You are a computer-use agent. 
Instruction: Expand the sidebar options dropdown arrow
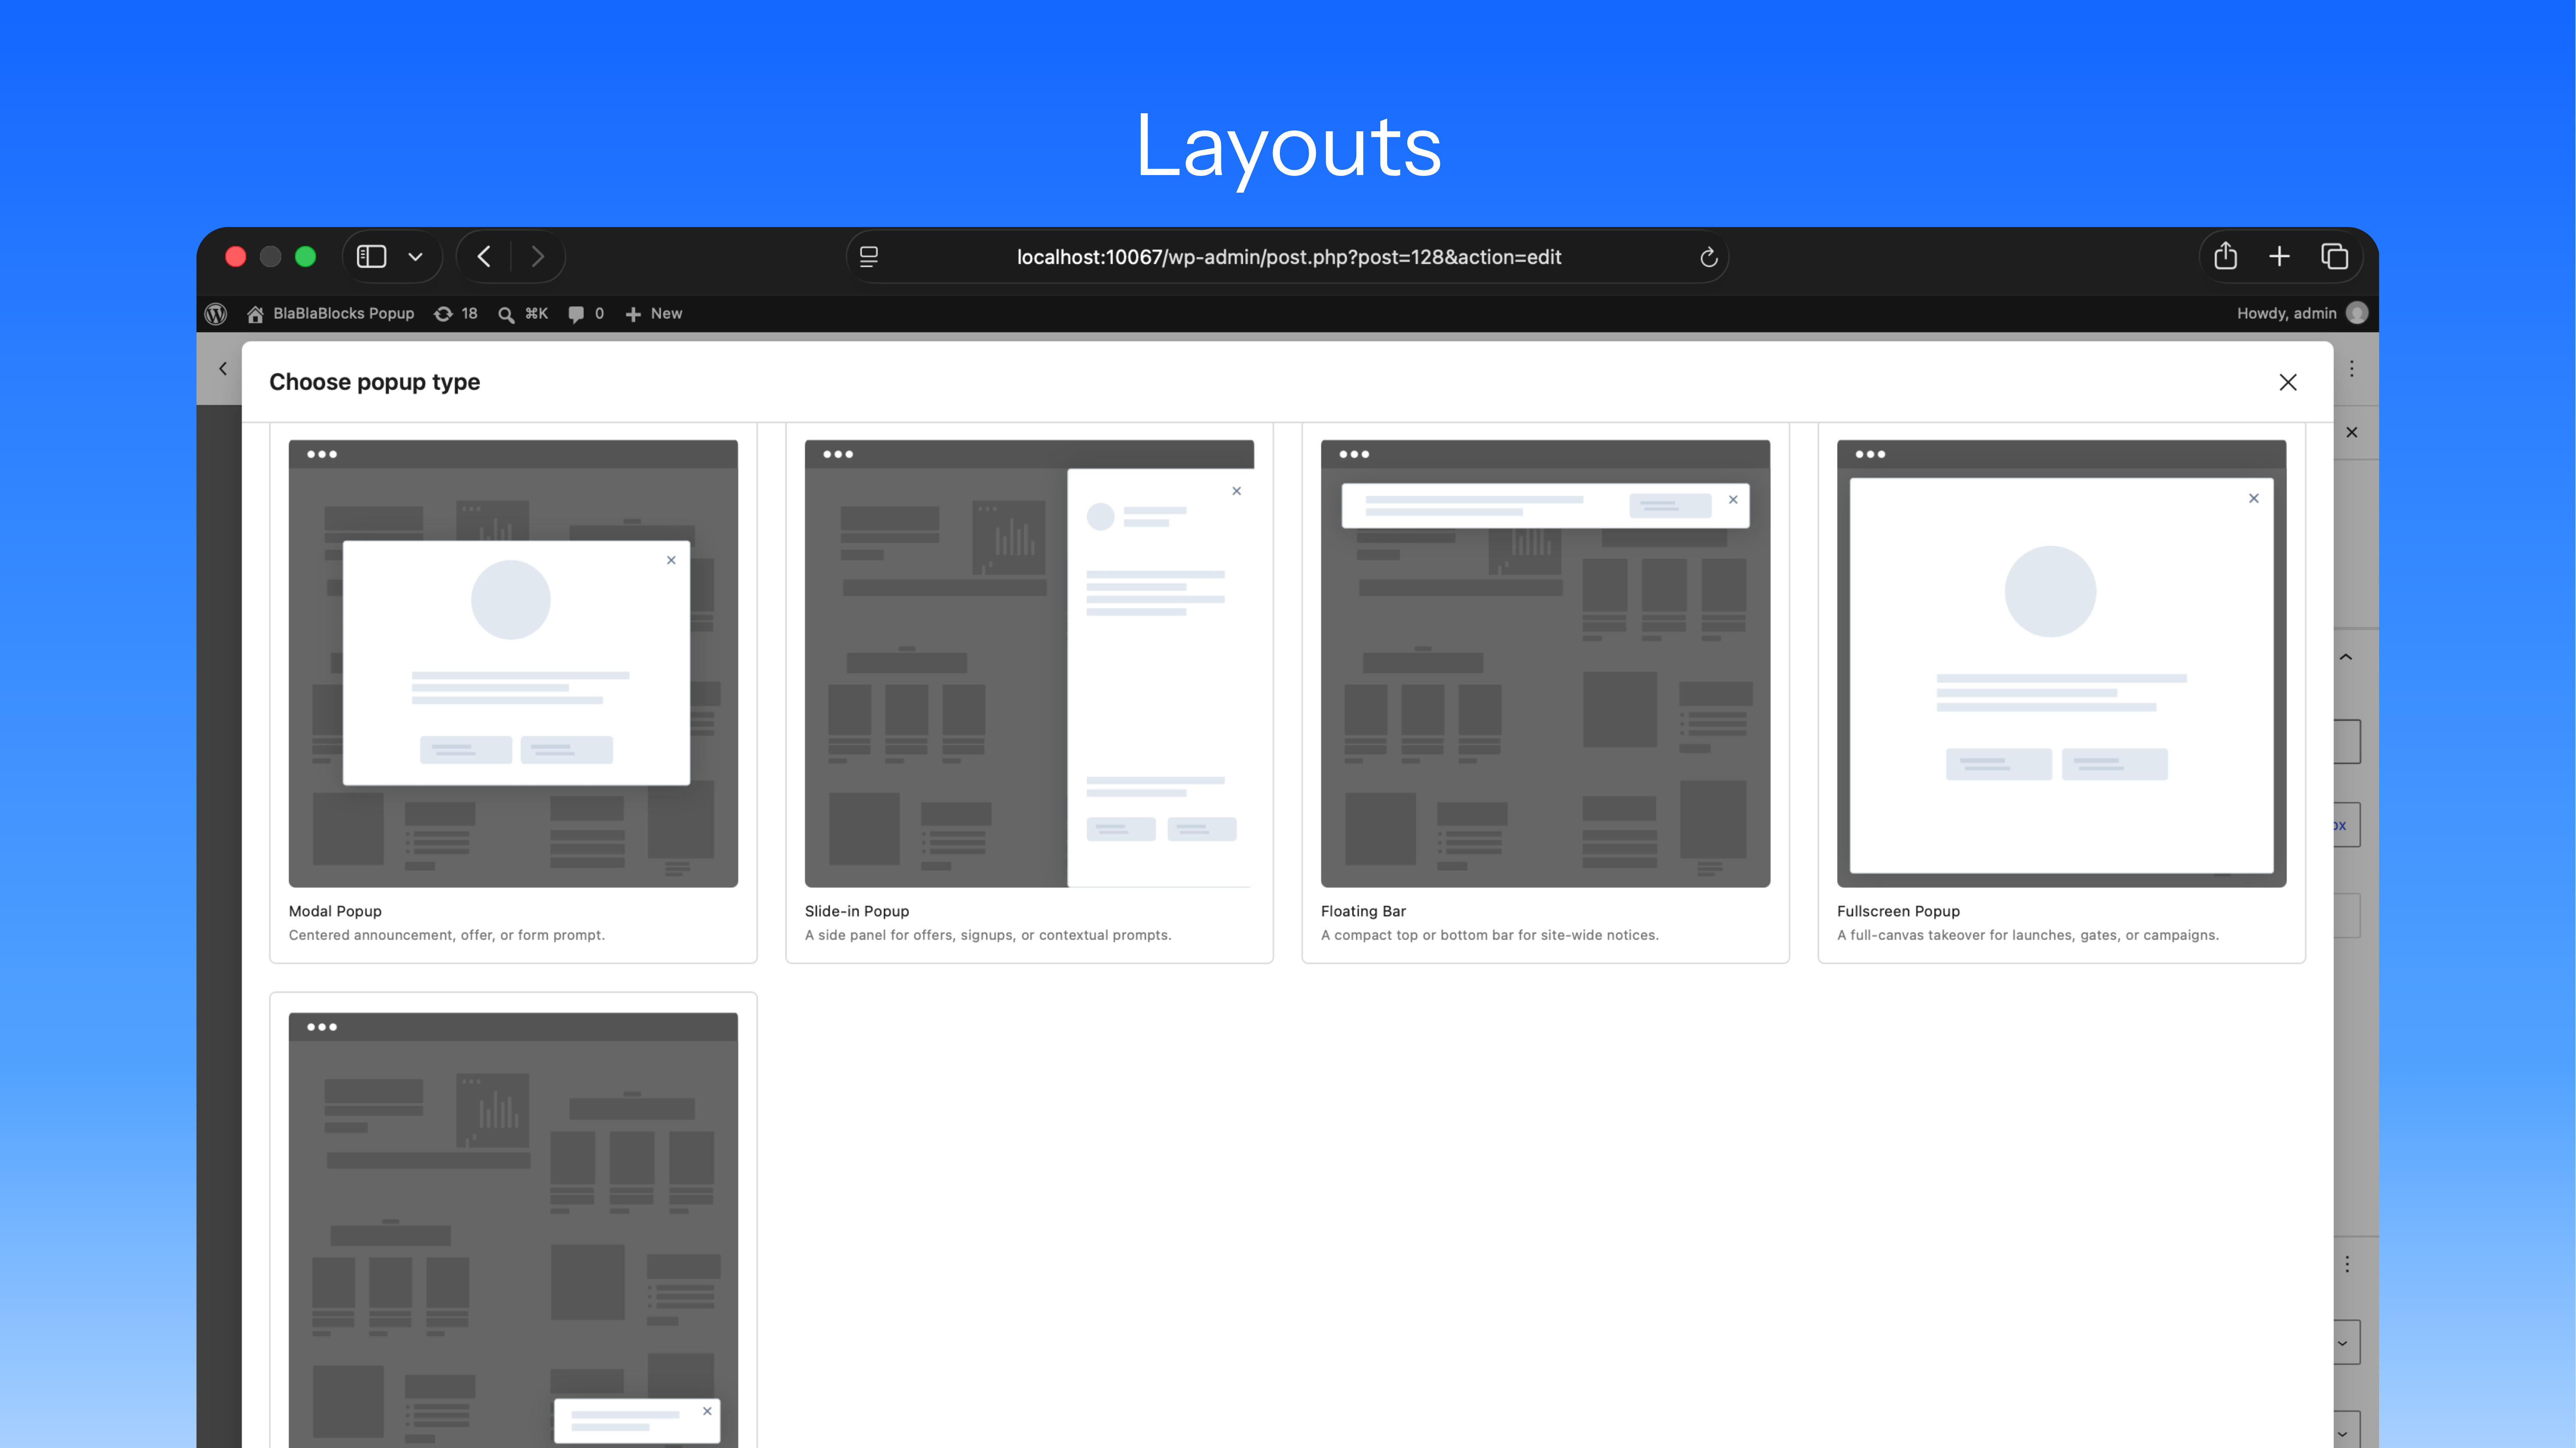pyautogui.click(x=415, y=257)
